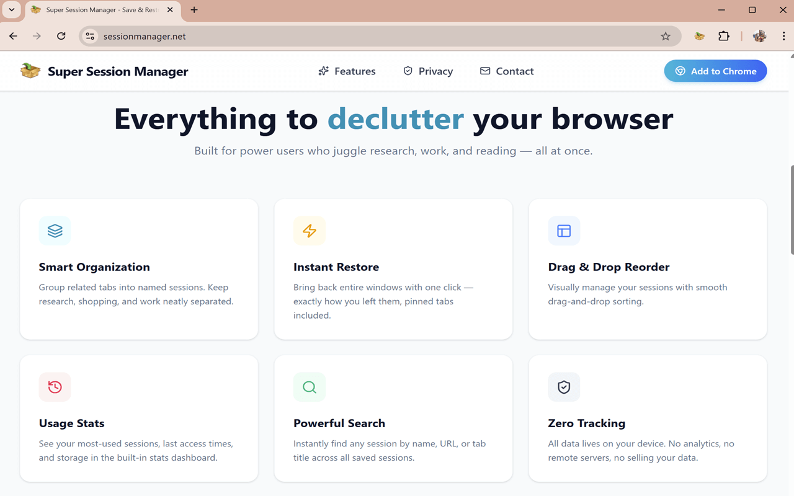
Task: Open the Contact nav link
Action: point(507,71)
